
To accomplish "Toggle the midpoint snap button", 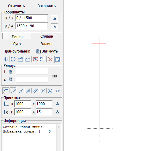I will coord(21,91).
